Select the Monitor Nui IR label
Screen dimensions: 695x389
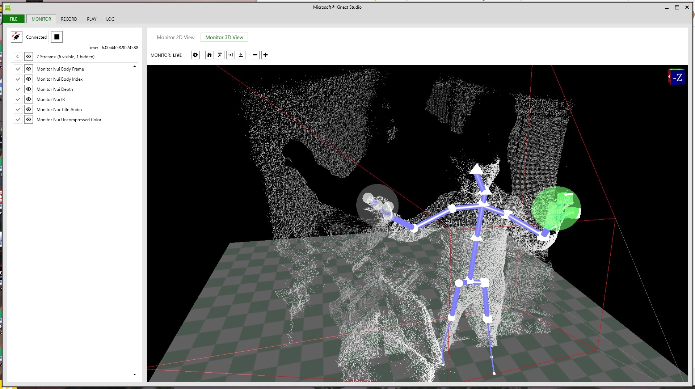(51, 99)
